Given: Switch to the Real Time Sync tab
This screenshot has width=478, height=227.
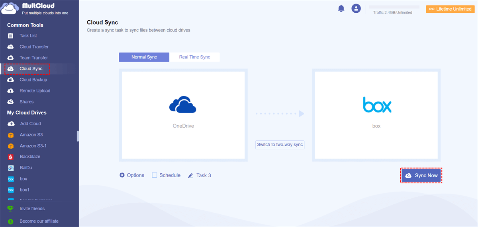Looking at the screenshot, I should point(194,57).
